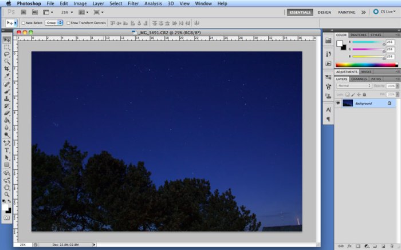Open CS Live services button

(384, 12)
